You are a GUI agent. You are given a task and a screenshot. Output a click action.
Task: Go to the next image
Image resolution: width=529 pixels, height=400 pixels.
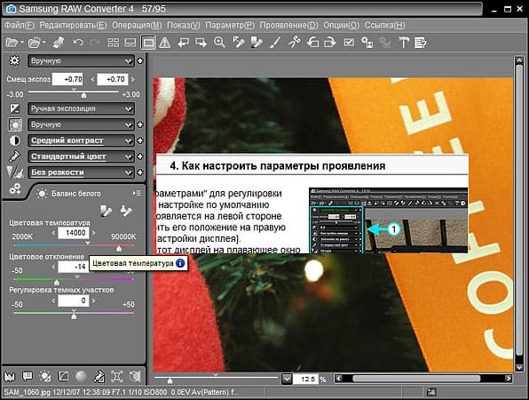pos(201,43)
